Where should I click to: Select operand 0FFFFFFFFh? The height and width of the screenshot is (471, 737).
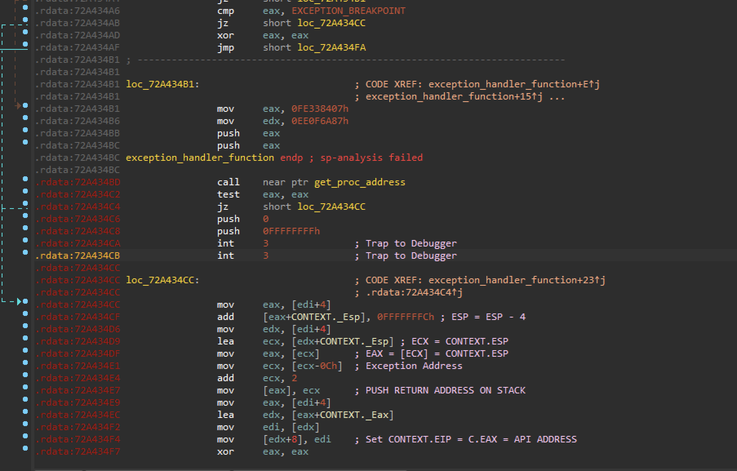[x=291, y=231]
